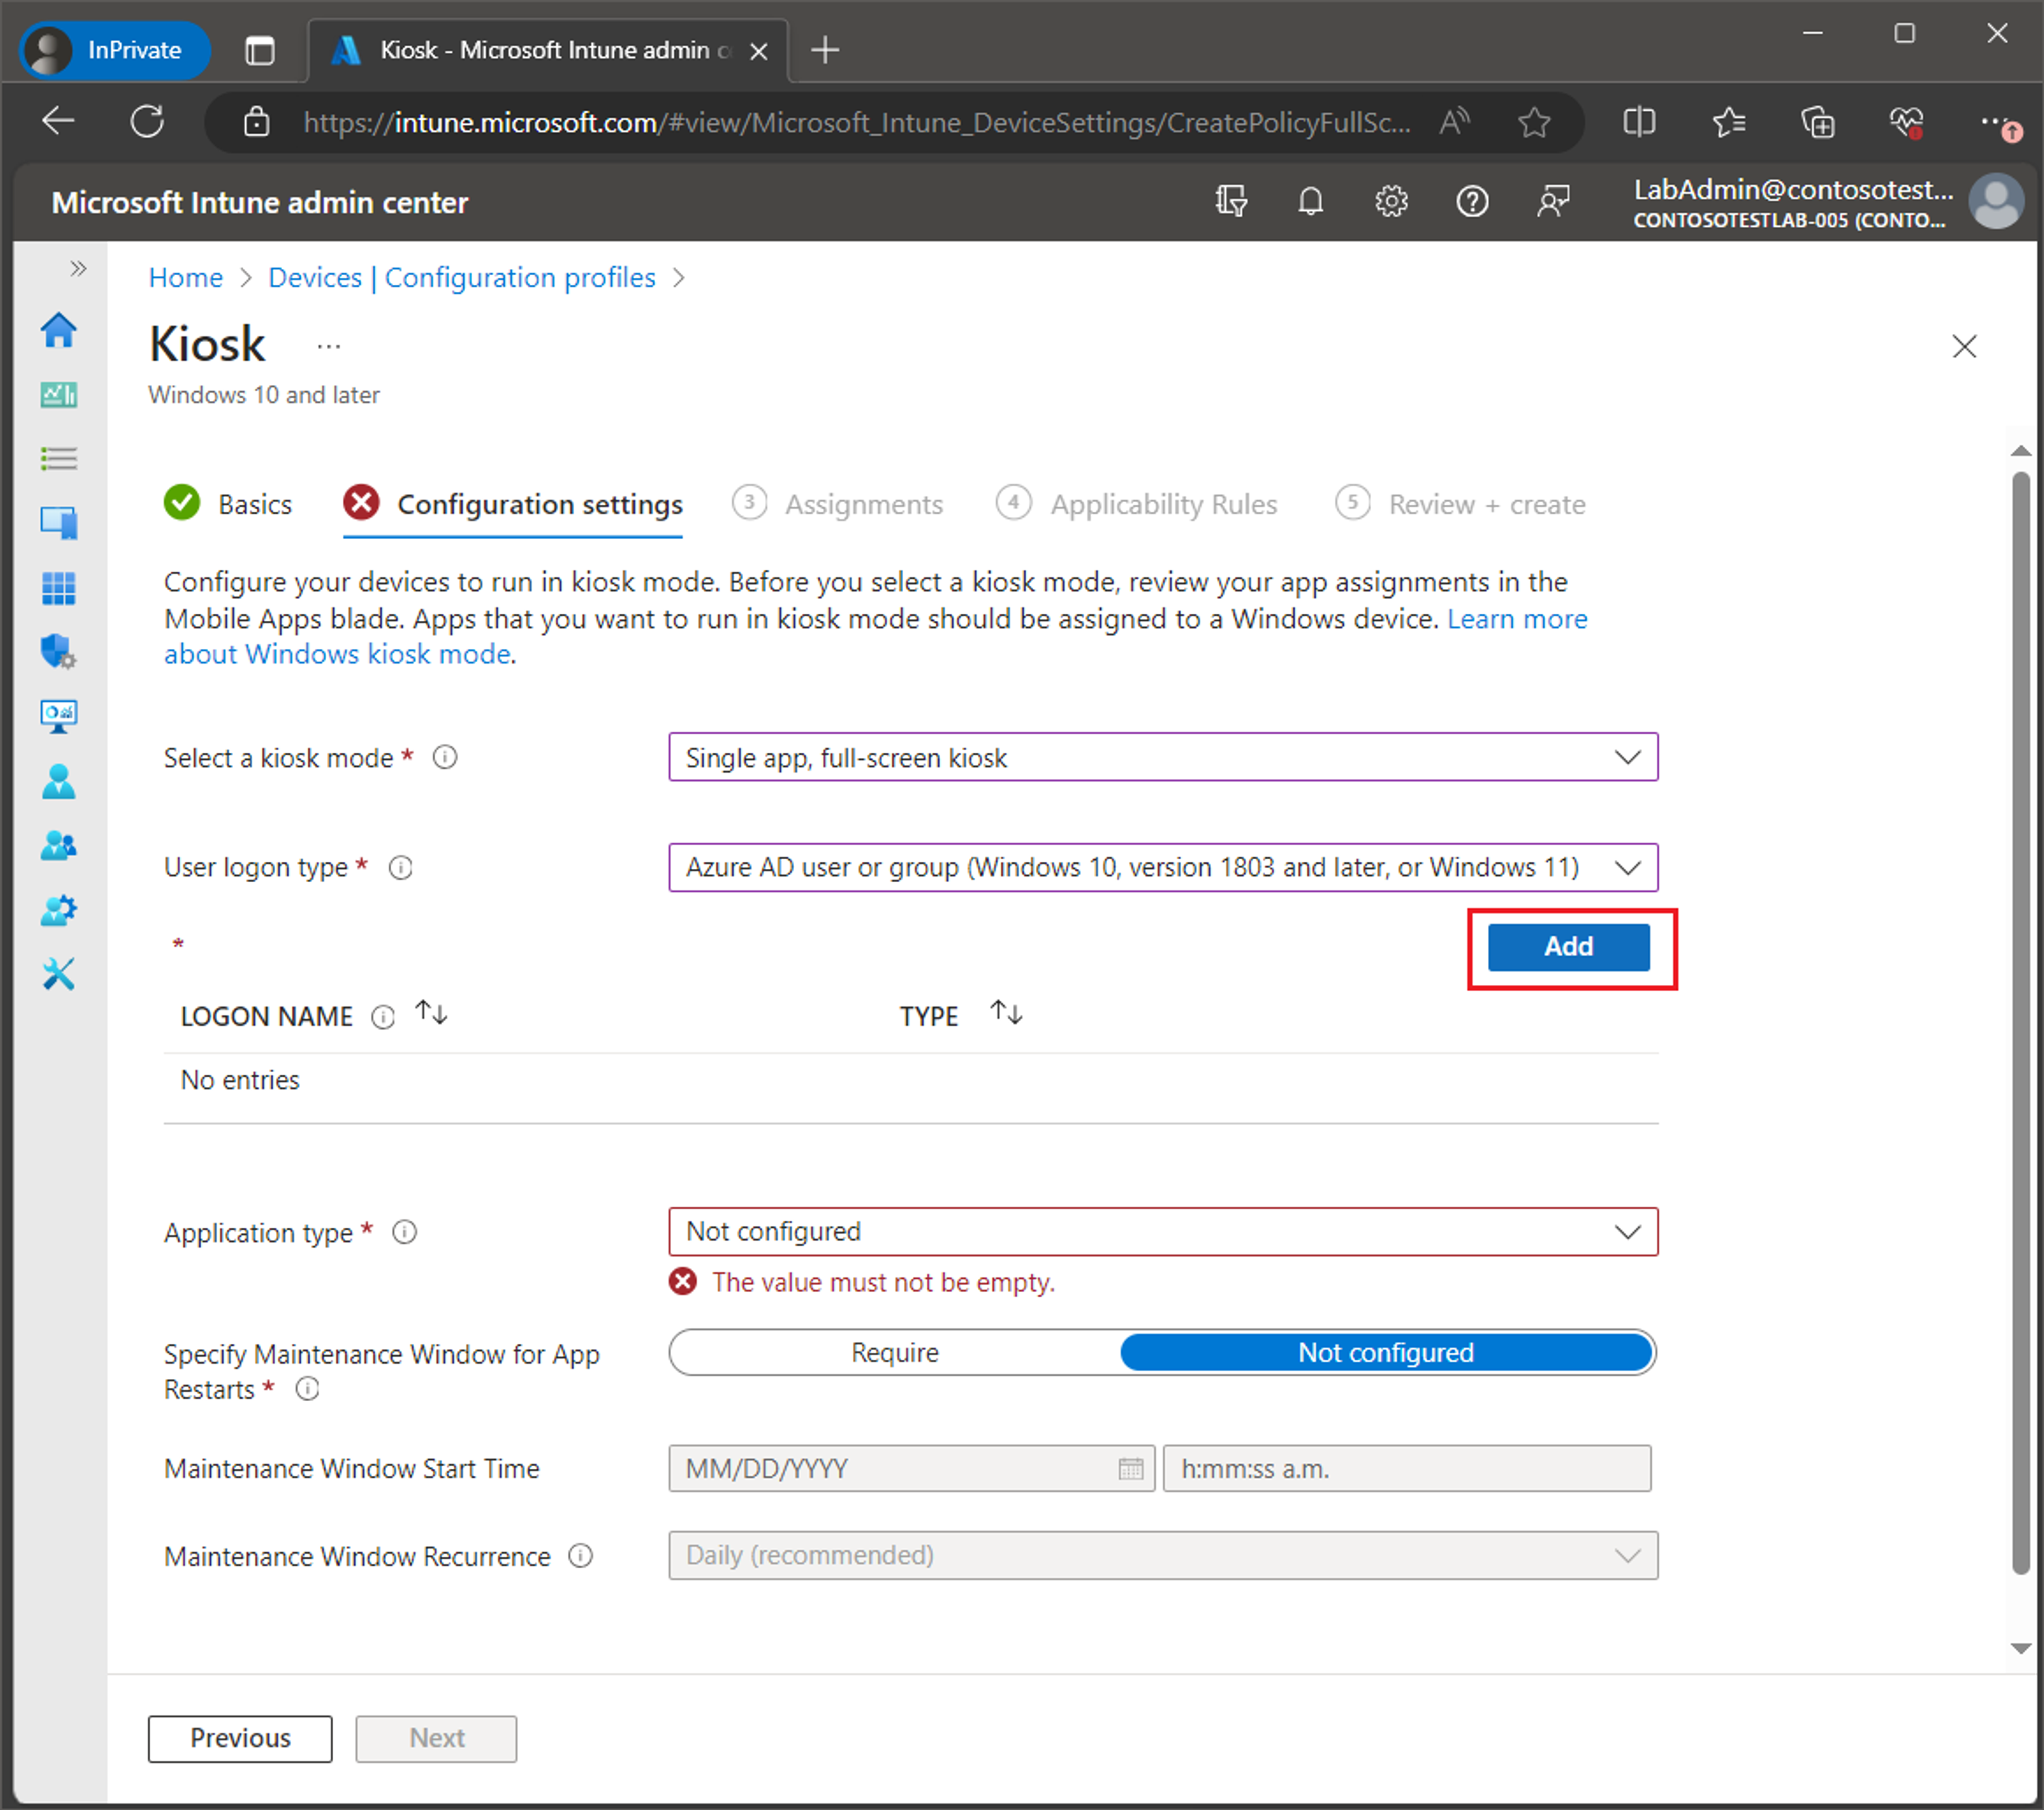Show info for LOGON NAME column
Viewport: 2044px width, 1810px height.
[x=383, y=1017]
